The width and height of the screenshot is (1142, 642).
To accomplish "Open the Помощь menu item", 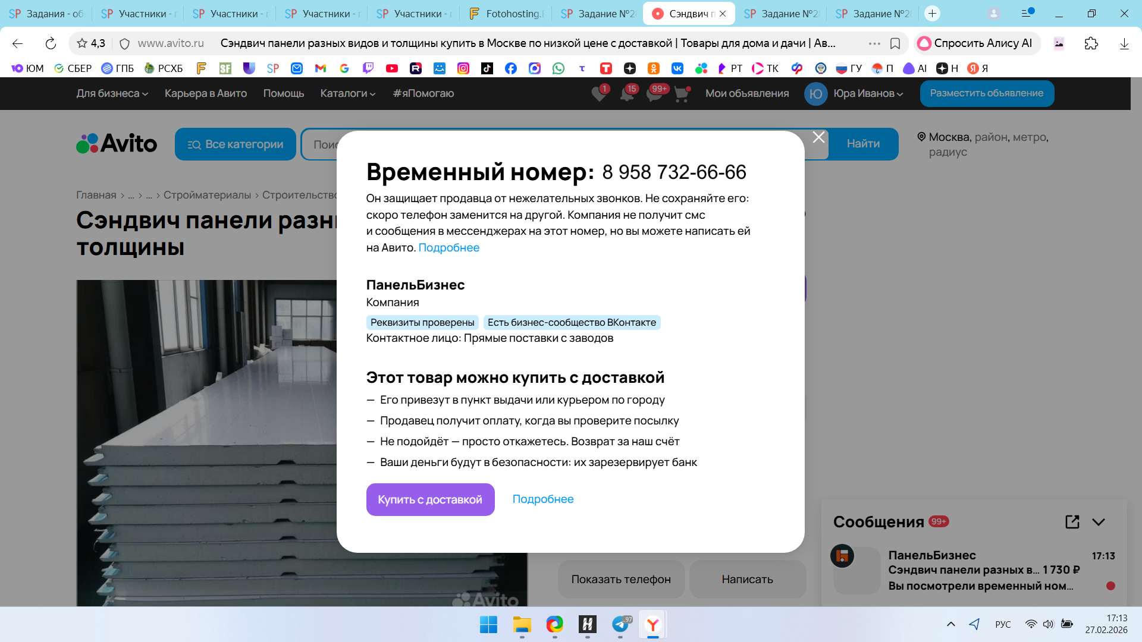I will (x=283, y=93).
